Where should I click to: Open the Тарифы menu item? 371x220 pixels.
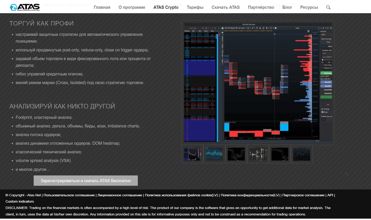[195, 7]
